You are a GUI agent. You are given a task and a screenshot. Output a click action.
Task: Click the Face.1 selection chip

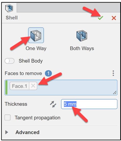[x=19, y=86]
